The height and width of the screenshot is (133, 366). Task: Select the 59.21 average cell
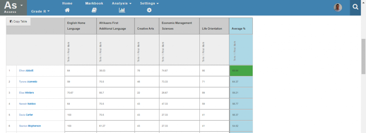(241, 93)
